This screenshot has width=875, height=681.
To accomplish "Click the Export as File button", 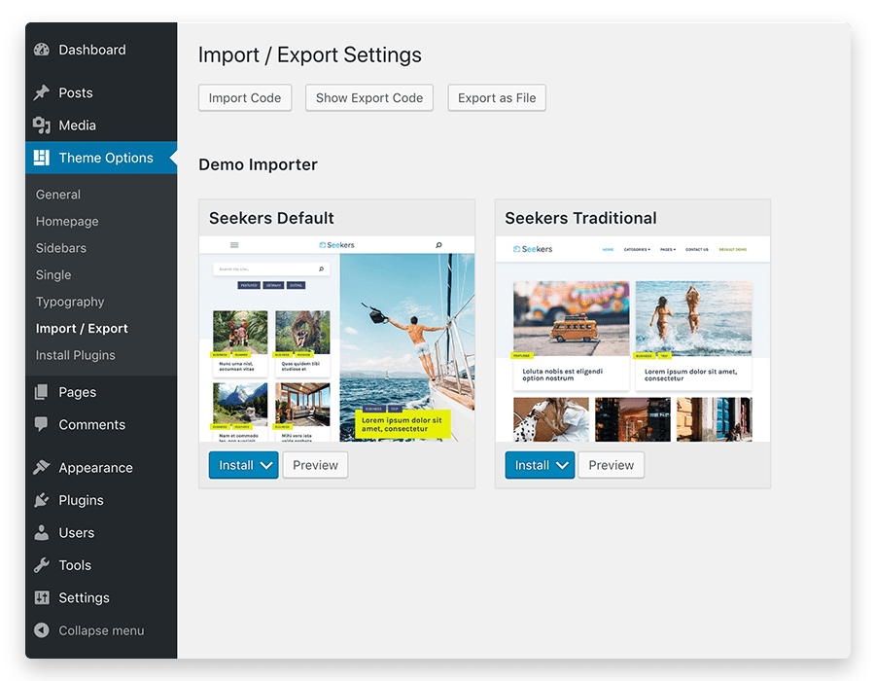I will pos(497,97).
